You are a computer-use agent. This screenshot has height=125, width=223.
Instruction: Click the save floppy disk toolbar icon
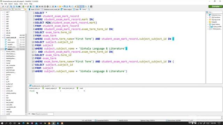64,7
